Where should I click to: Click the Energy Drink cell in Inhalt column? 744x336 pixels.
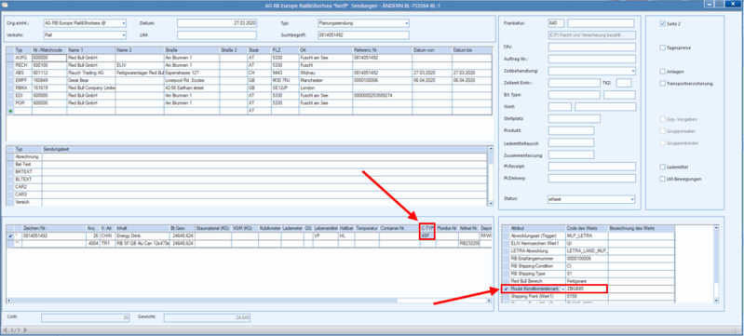click(142, 235)
